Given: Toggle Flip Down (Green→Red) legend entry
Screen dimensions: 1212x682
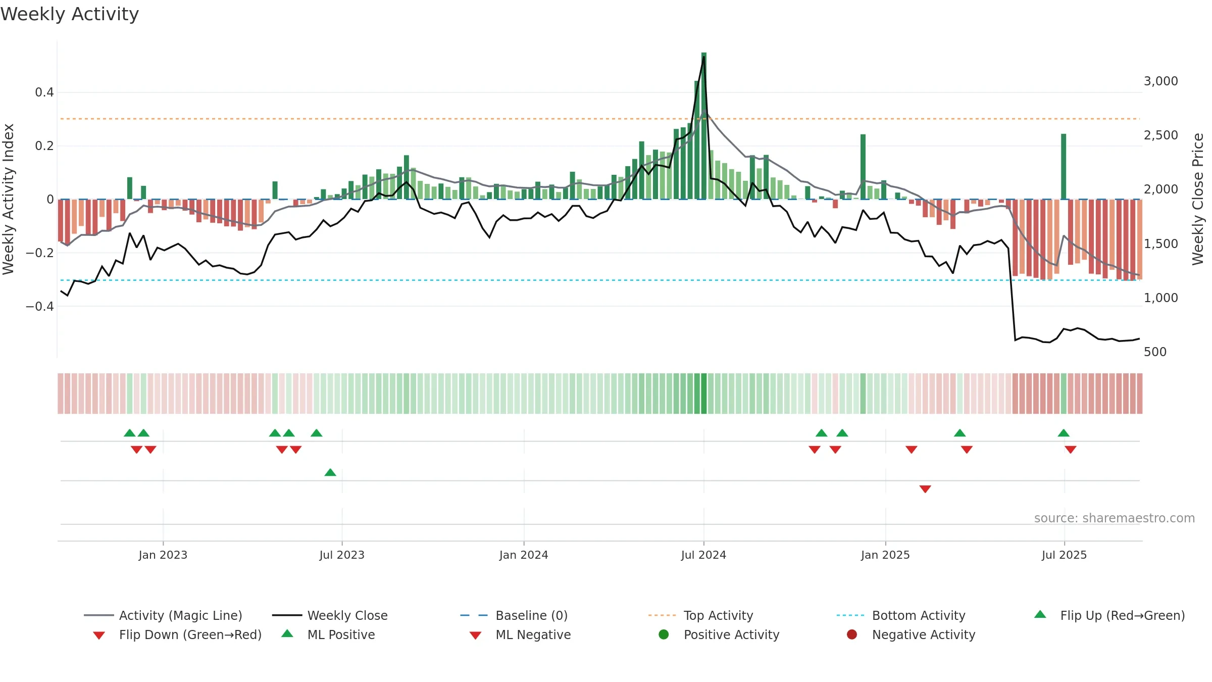Looking at the screenshot, I should point(177,635).
